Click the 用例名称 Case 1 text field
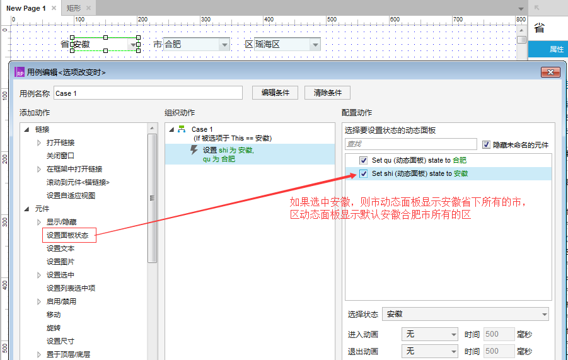 (148, 93)
